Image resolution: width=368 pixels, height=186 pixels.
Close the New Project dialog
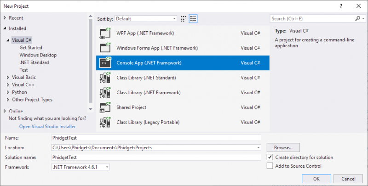click(359, 6)
